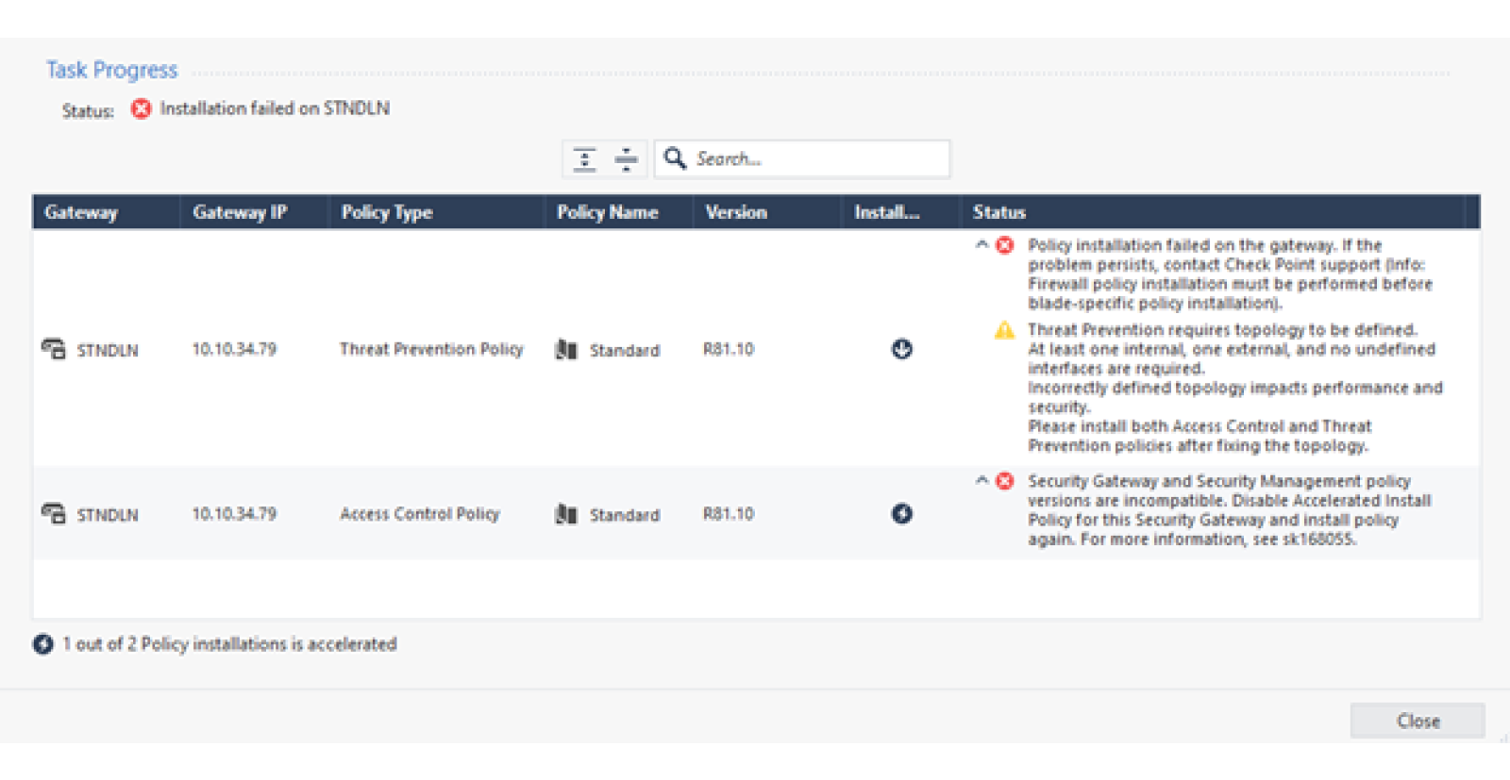Viewport: 1510px width, 780px height.
Task: Close the Task Progress dialog
Action: pyautogui.click(x=1418, y=721)
